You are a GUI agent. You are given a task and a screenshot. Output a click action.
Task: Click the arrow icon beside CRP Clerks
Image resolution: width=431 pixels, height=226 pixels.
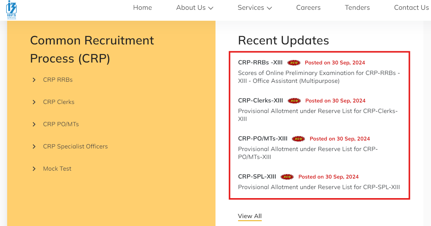[x=34, y=102]
